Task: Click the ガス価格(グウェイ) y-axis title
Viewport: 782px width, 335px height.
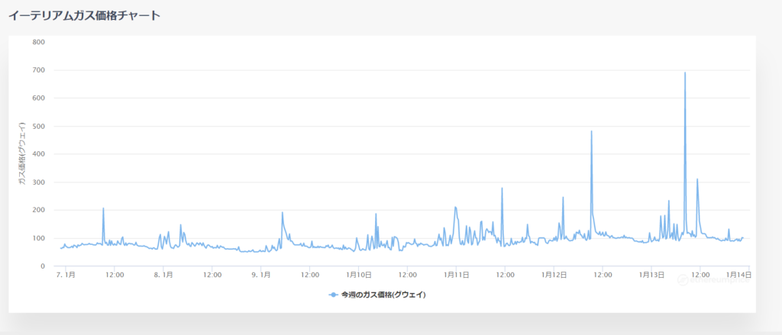Action: 23,154
